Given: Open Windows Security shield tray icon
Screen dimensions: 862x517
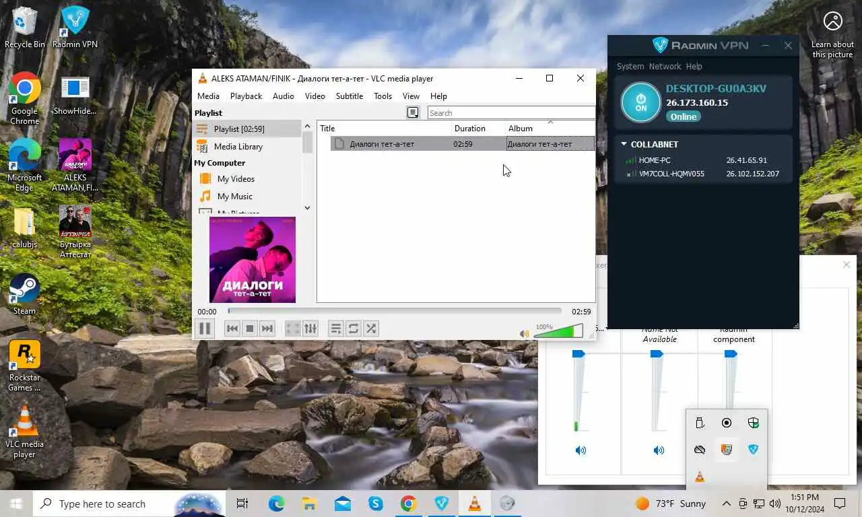Looking at the screenshot, I should click(754, 423).
